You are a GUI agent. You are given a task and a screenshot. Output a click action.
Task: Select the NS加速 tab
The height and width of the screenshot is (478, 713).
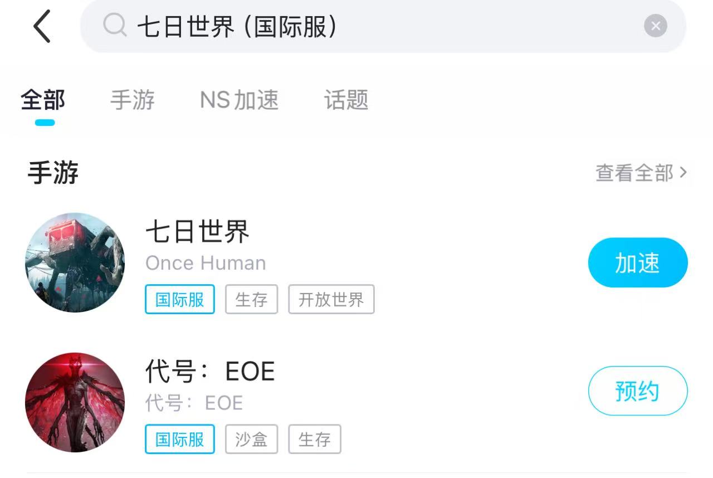tap(239, 100)
